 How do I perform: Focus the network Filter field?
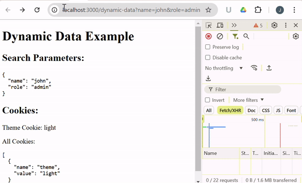coord(243,89)
